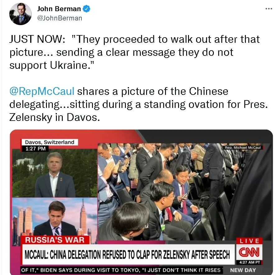Open the three-dot tweet options menu

[269, 9]
